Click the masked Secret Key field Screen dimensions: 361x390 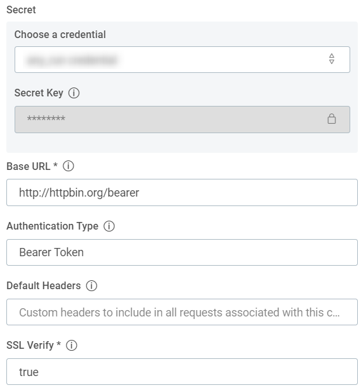[x=182, y=119]
